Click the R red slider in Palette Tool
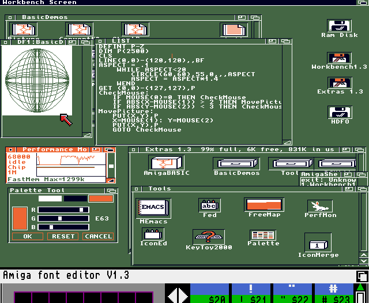This screenshot has width=369, height=303. tap(63, 210)
